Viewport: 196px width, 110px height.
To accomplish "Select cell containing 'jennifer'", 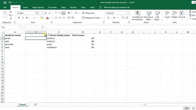I will [15, 44].
